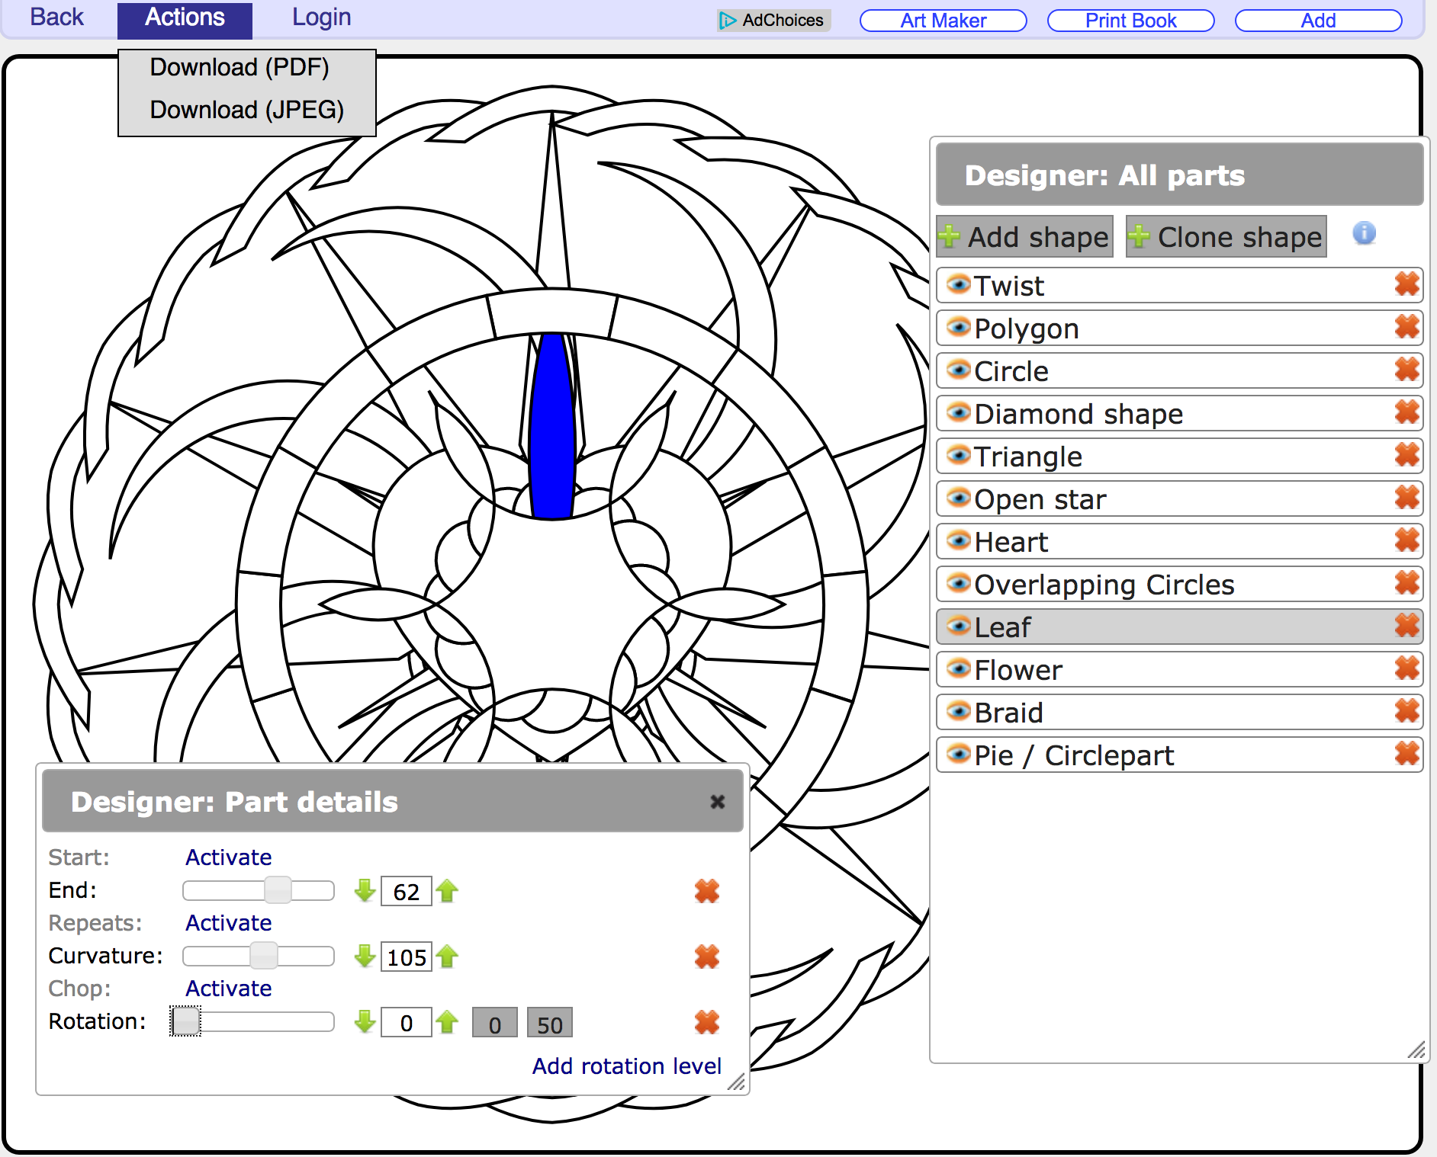Toggle visibility eye for Flower shape
This screenshot has width=1437, height=1157.
(x=958, y=668)
